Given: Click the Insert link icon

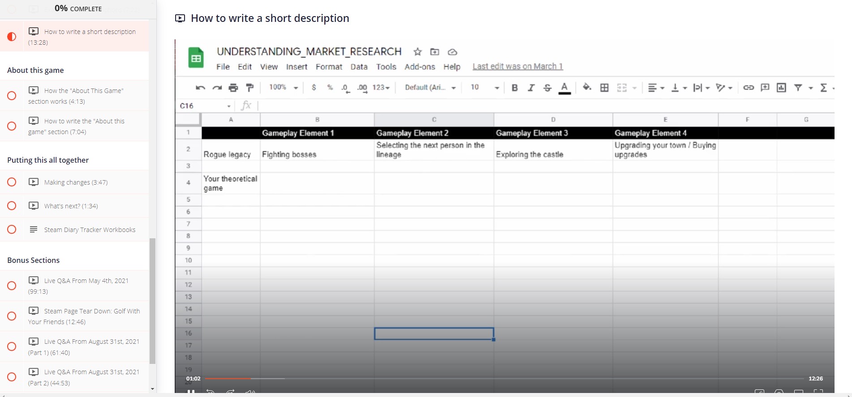Looking at the screenshot, I should click(748, 88).
